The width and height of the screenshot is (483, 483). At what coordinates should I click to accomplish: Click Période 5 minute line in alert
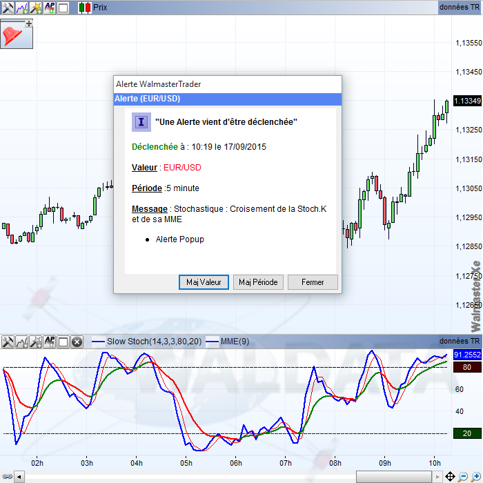coord(166,188)
